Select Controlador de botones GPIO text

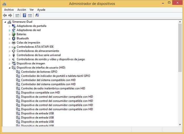[39, 72]
